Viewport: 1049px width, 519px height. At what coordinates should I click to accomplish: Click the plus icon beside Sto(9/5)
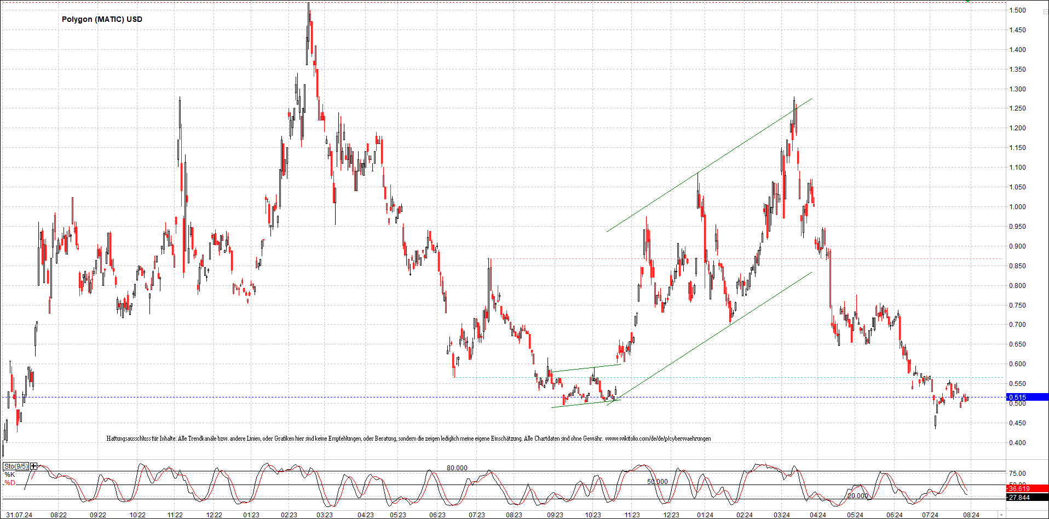click(x=34, y=466)
